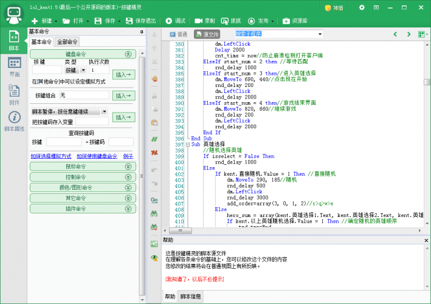
Task: Expand the 控制命令 section
Action: pyautogui.click(x=83, y=177)
